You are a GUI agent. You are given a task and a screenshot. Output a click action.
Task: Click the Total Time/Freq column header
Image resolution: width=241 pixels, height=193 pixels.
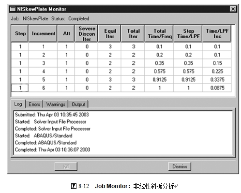(159, 33)
